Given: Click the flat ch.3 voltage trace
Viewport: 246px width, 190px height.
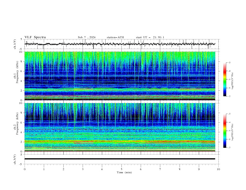Looking at the screenshot, I should [x=120, y=159].
